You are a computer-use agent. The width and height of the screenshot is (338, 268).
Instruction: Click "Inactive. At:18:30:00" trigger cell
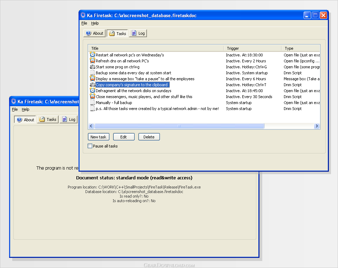244,55
